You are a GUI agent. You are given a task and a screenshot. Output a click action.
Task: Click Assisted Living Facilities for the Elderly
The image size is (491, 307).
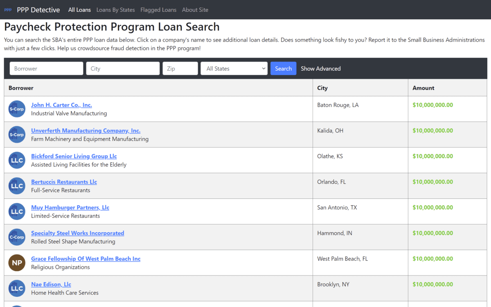click(79, 165)
